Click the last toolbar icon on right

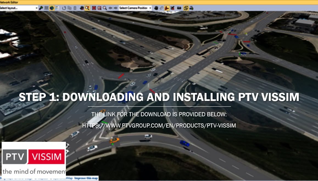click(x=191, y=8)
